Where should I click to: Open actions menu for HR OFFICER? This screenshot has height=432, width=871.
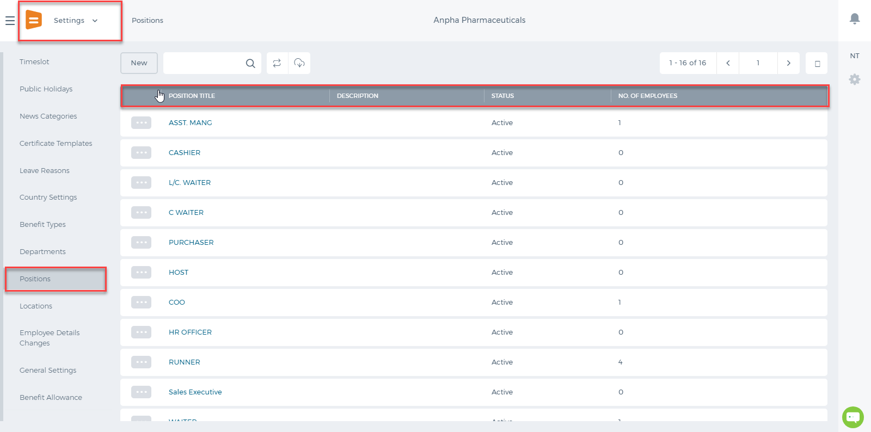coord(141,332)
